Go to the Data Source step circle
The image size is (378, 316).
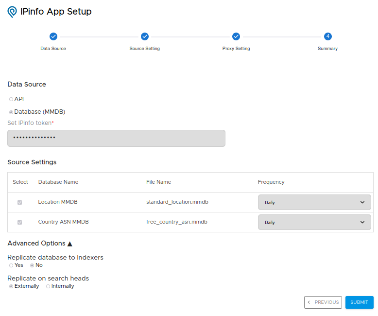click(x=53, y=36)
